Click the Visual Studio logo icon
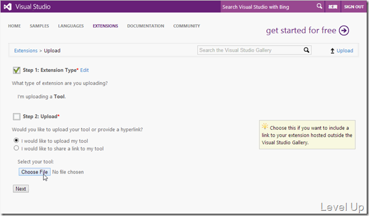369x216 pixels. [7, 7]
